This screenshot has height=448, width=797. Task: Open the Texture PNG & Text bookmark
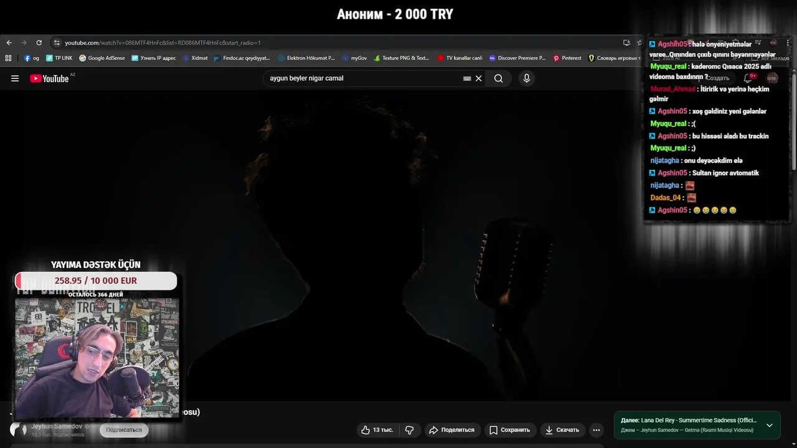click(402, 58)
